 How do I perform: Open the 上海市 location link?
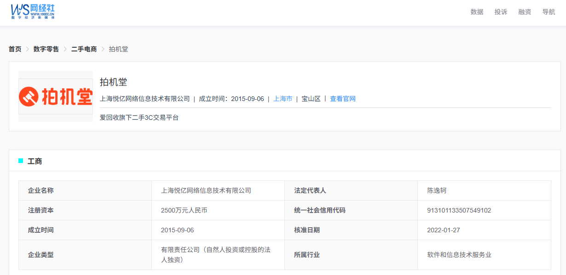[283, 99]
